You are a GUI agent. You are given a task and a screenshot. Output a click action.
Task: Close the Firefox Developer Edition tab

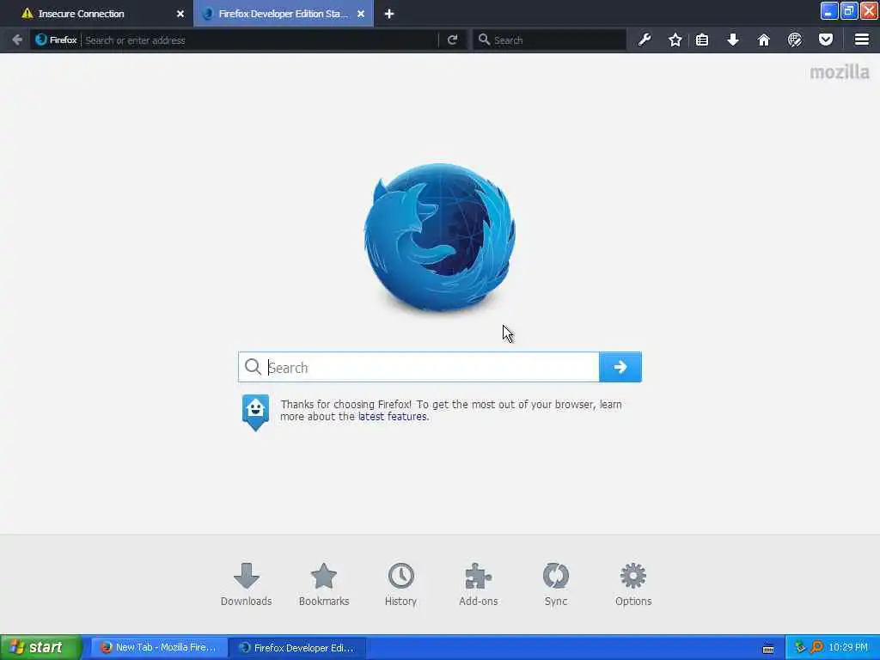(361, 14)
